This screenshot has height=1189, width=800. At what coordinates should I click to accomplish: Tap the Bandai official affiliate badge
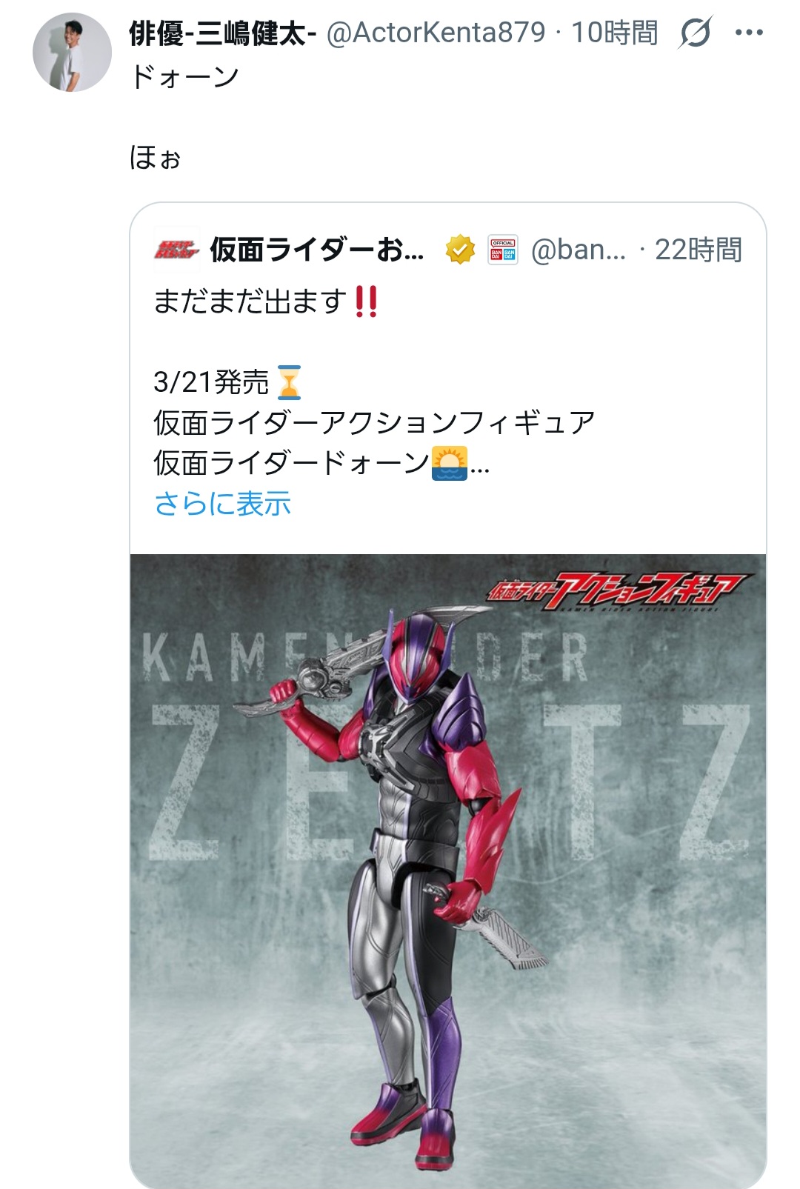pyautogui.click(x=503, y=250)
